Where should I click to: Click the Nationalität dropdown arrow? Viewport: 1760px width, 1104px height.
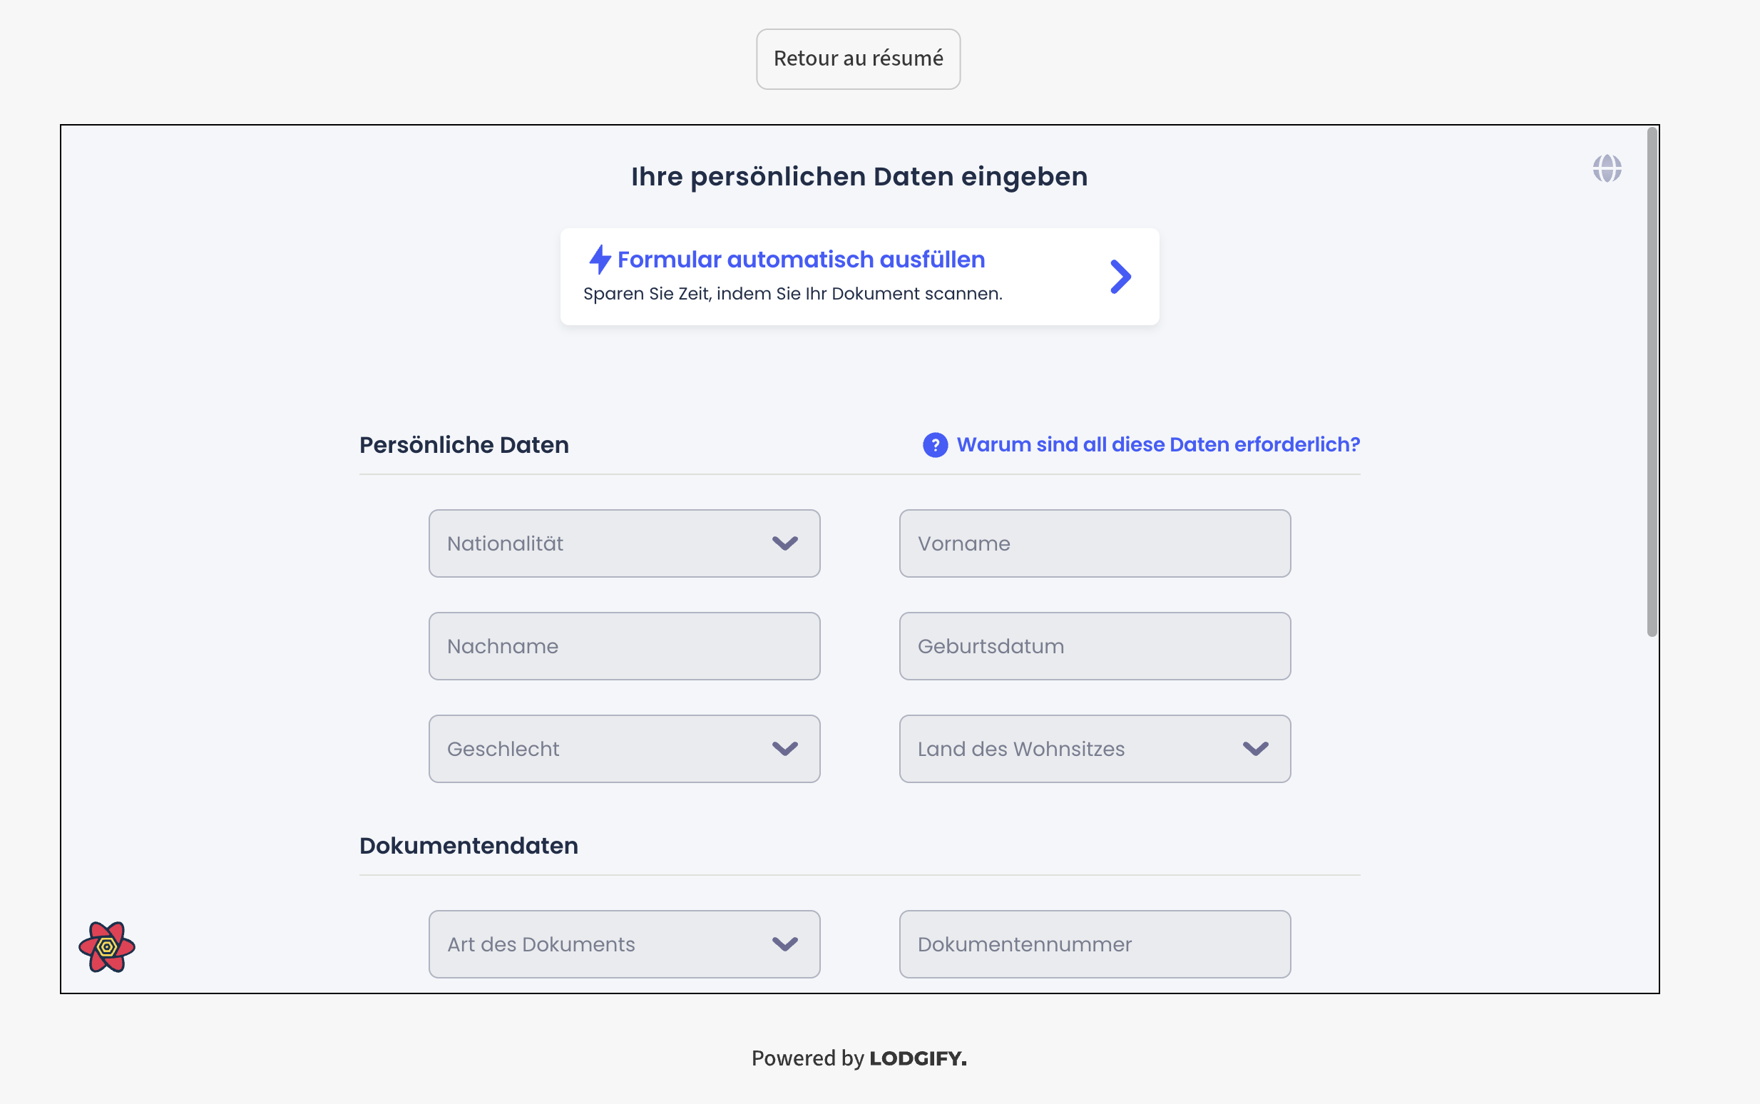784,543
